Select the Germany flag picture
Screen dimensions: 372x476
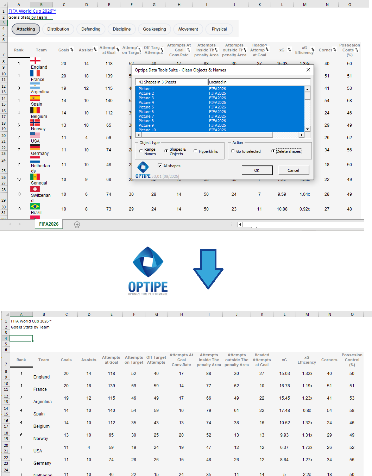(x=35, y=147)
